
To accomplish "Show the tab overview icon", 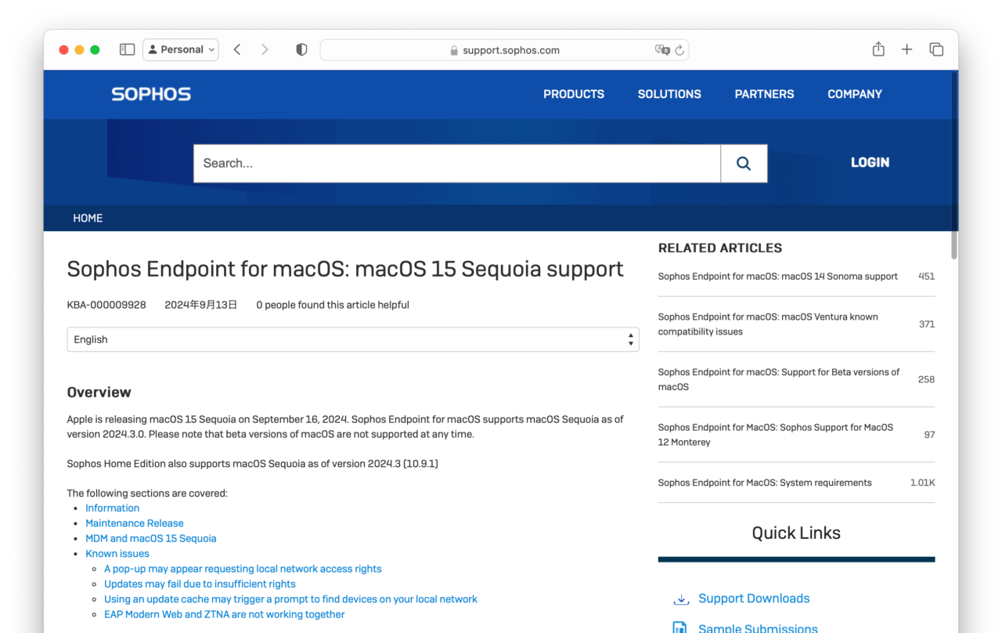I will click(x=936, y=49).
